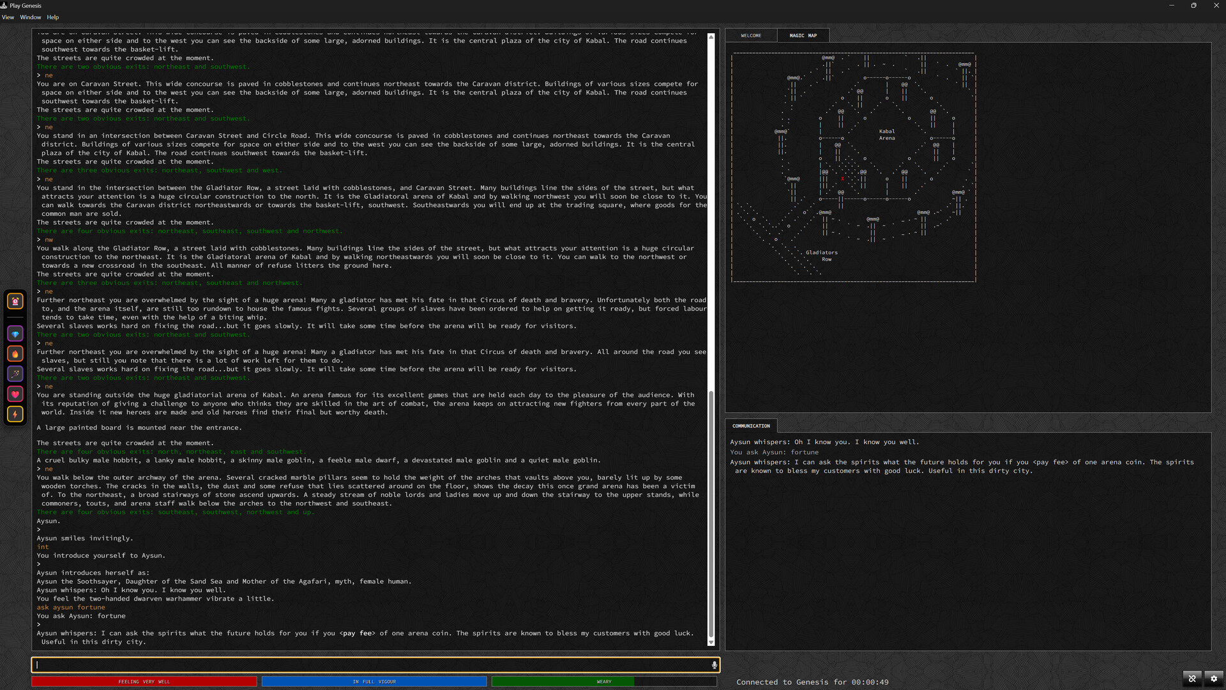Select the Communication tab
The image size is (1226, 690).
(751, 426)
